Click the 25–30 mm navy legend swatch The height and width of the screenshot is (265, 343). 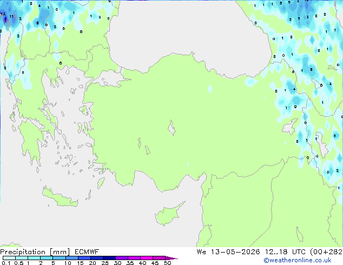(x=109, y=258)
